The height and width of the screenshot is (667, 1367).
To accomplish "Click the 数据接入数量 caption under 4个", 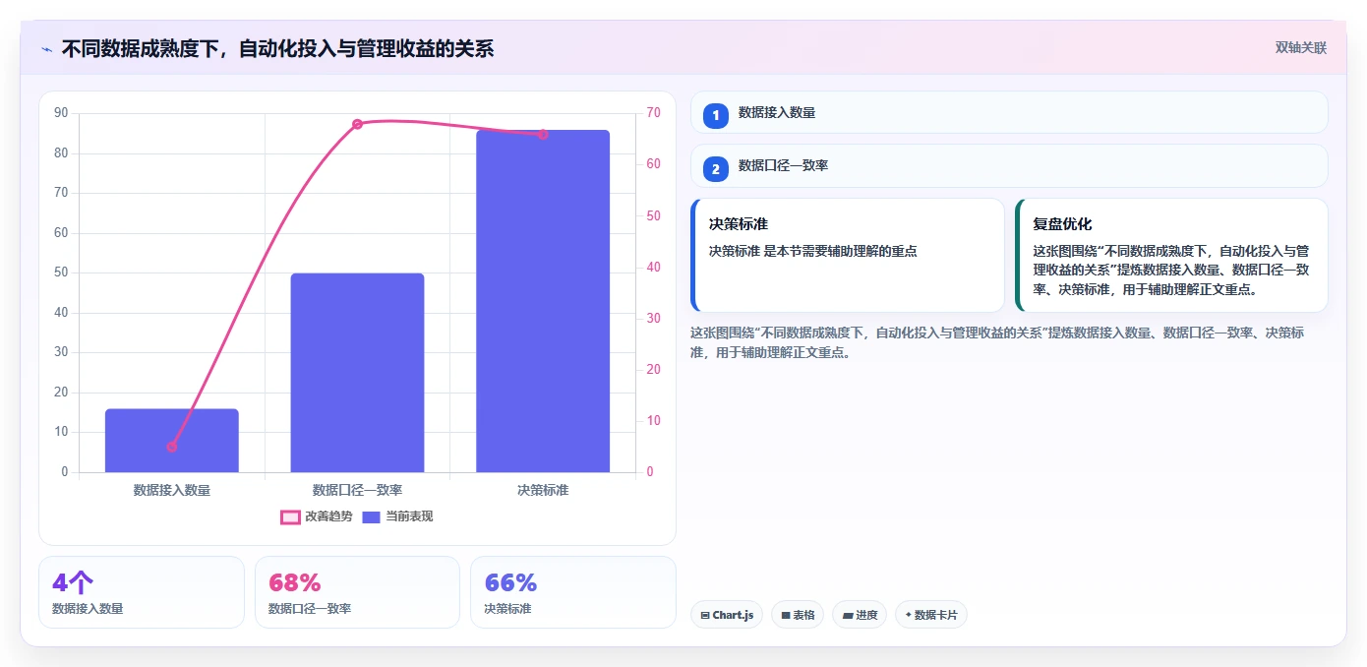I will (x=88, y=609).
